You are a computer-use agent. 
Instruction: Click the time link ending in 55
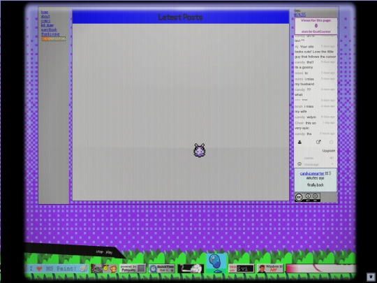click(300, 15)
